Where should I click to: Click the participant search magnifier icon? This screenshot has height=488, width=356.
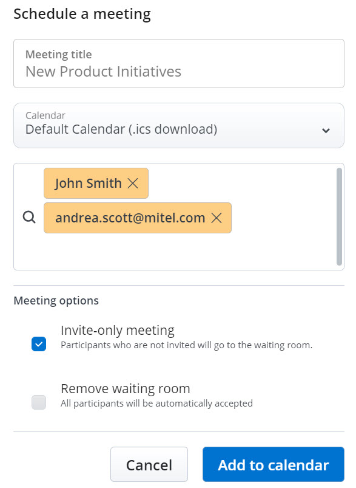tap(29, 217)
